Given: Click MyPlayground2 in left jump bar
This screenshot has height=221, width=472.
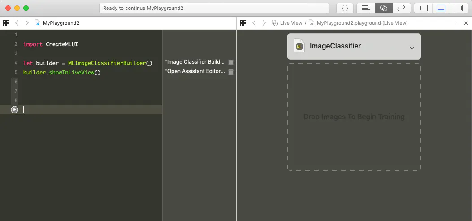Looking at the screenshot, I should coord(61,23).
